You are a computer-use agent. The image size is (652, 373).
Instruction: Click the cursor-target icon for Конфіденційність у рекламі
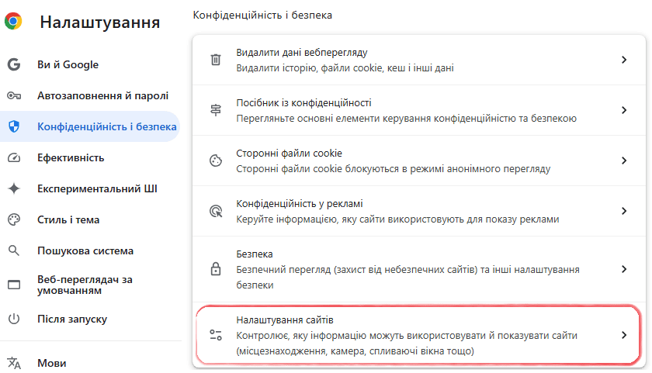(x=216, y=211)
